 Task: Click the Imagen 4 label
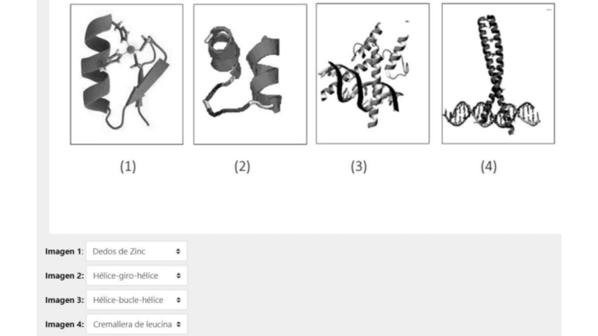tap(64, 325)
